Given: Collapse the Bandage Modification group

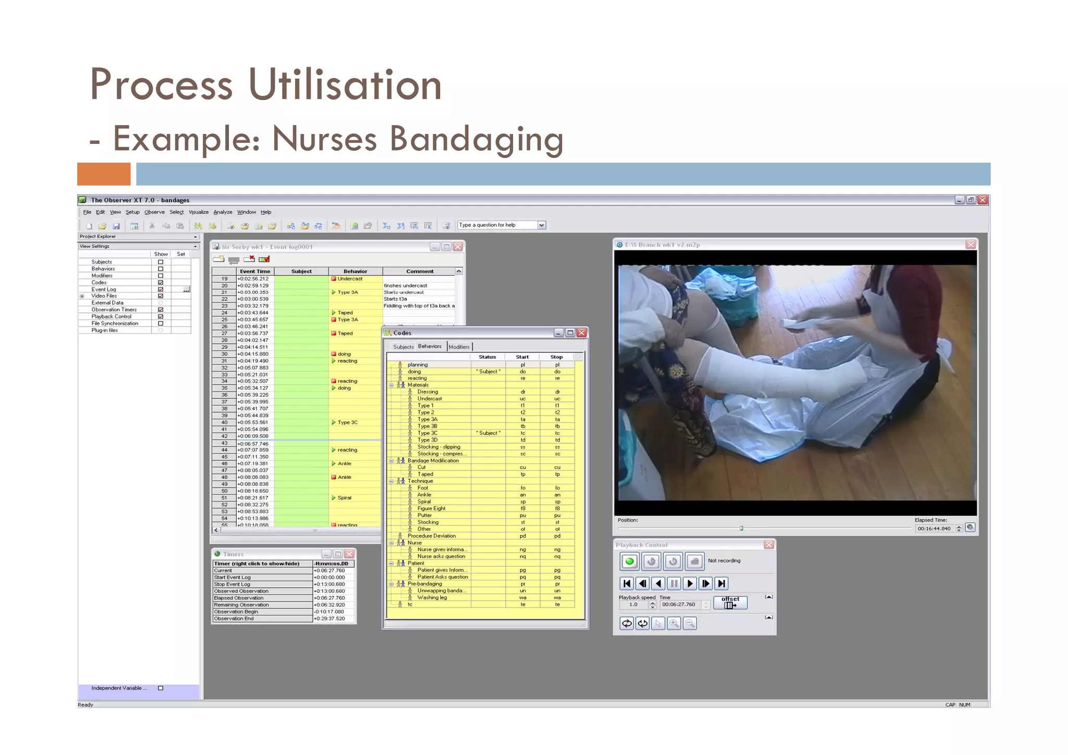Looking at the screenshot, I should point(391,460).
